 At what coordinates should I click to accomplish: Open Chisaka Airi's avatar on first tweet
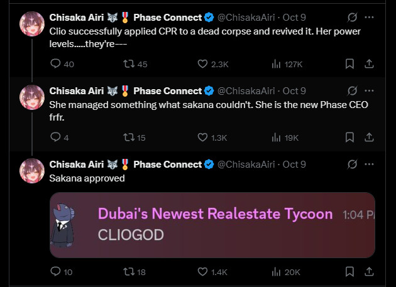coord(31,24)
